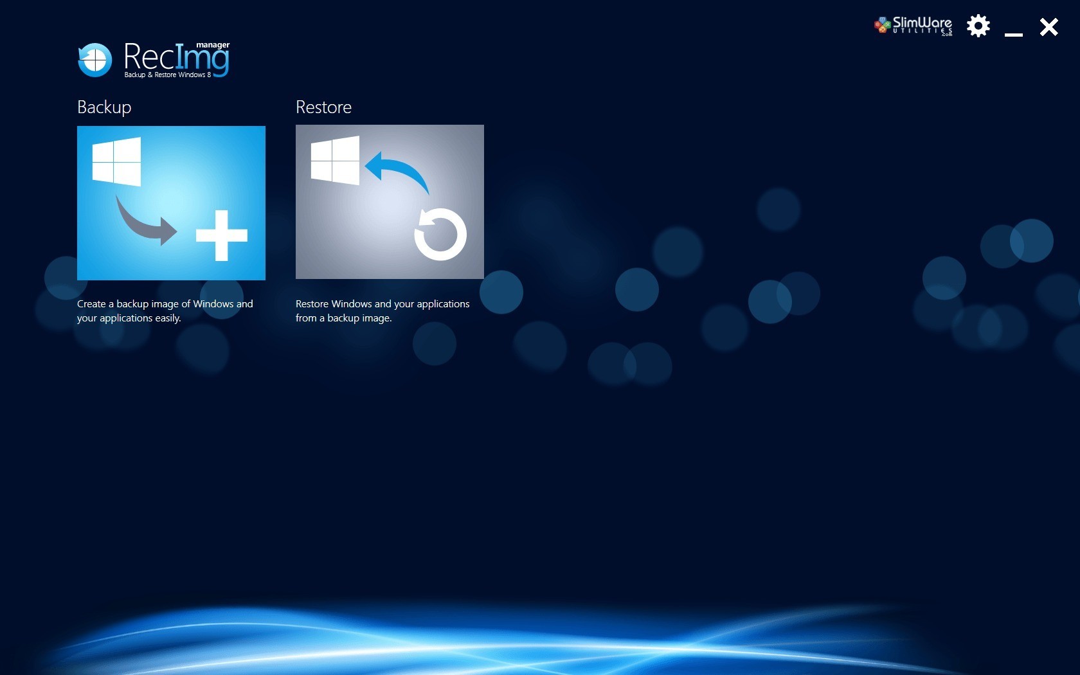Click the "Backup & Restore Windows 8" tagline

(167, 75)
